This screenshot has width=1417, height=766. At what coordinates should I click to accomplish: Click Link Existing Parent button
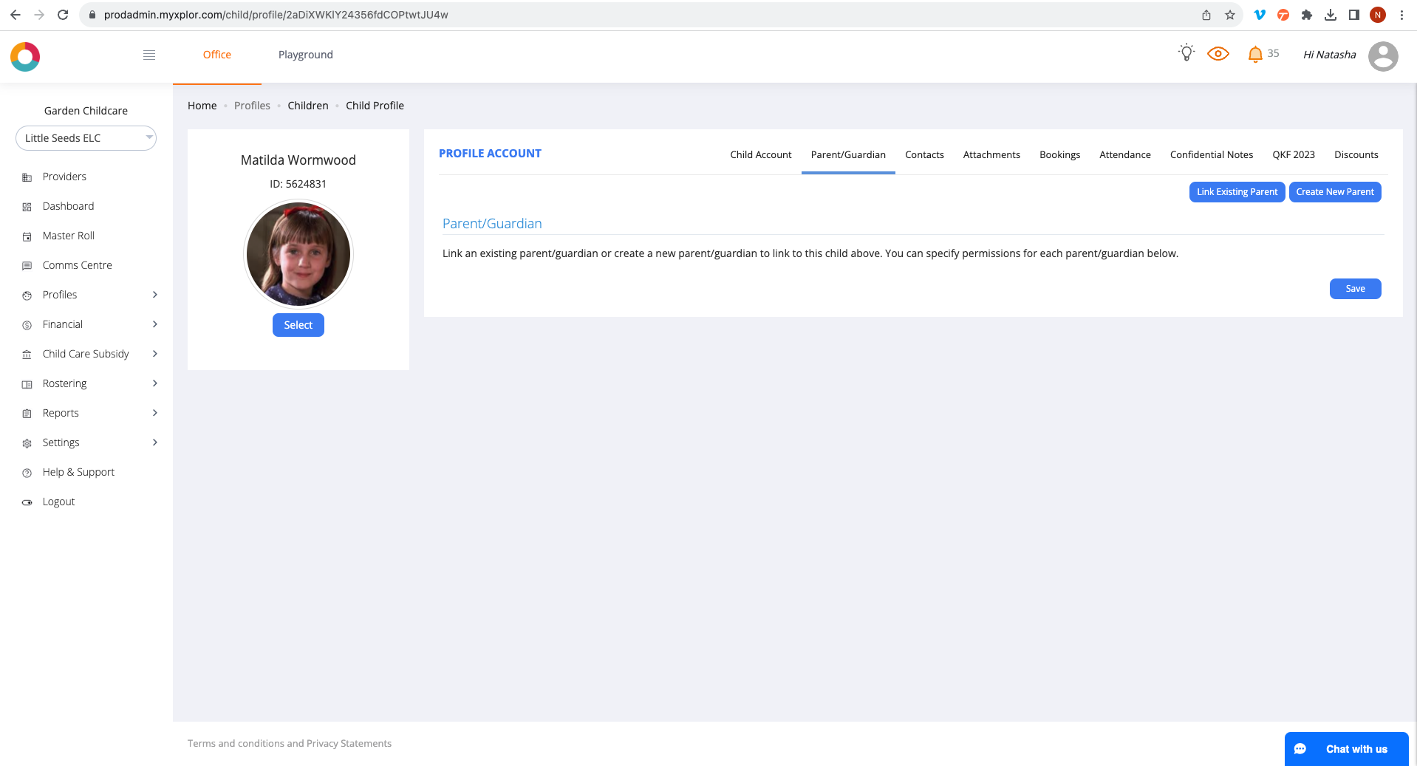coord(1237,192)
